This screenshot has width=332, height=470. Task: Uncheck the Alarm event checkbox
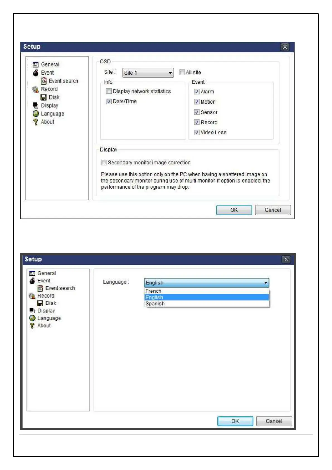click(x=197, y=92)
